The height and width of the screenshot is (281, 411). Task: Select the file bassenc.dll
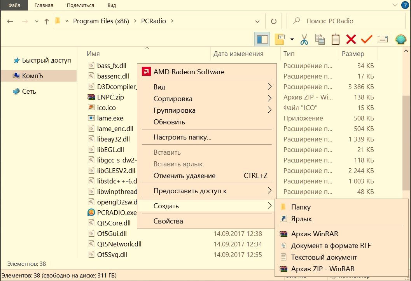tap(113, 76)
